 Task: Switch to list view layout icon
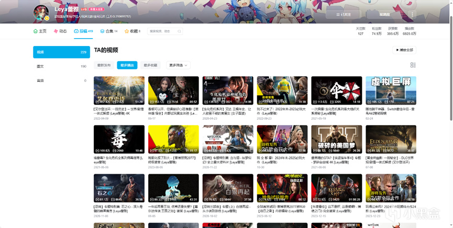pyautogui.click(x=413, y=65)
